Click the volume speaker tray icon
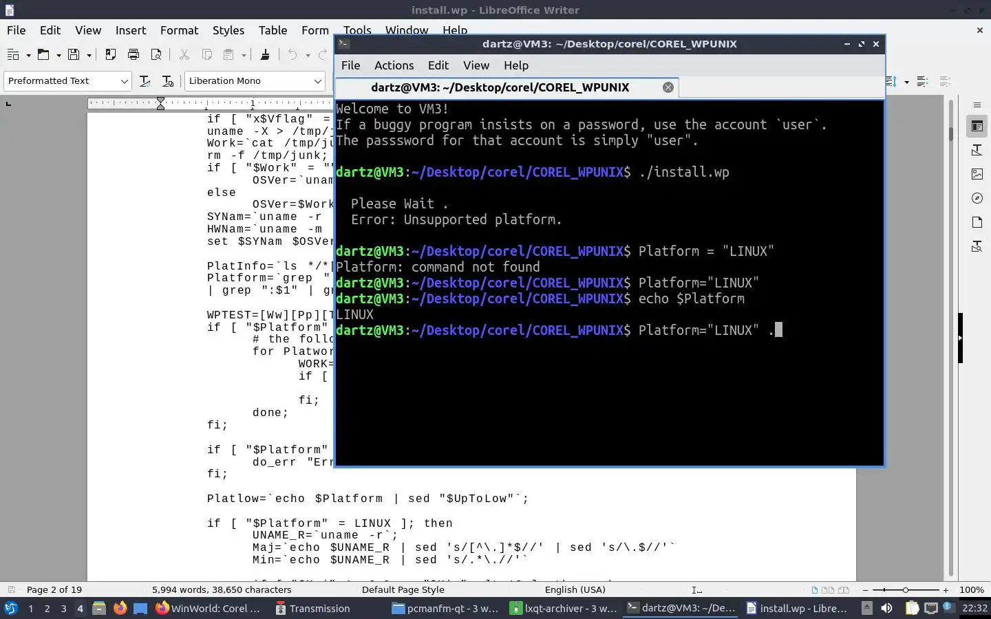Screen dimensions: 991x619 (886, 608)
